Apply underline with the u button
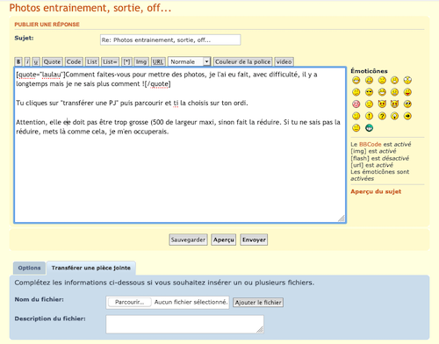This screenshot has height=344, width=439. [x=36, y=61]
